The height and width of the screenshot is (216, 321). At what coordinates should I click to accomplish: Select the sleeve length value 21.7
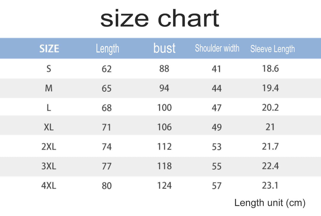pyautogui.click(x=270, y=147)
